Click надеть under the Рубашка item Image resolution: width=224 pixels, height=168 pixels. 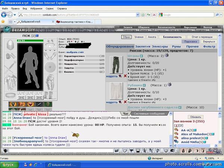pyautogui.click(x=112, y=102)
